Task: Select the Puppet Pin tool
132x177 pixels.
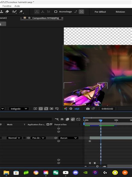Action: click(x=21, y=12)
